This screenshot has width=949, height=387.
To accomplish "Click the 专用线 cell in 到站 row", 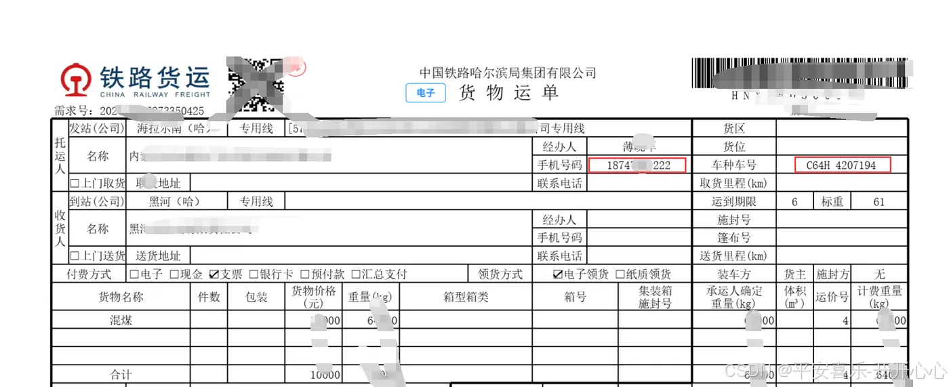I will click(256, 201).
